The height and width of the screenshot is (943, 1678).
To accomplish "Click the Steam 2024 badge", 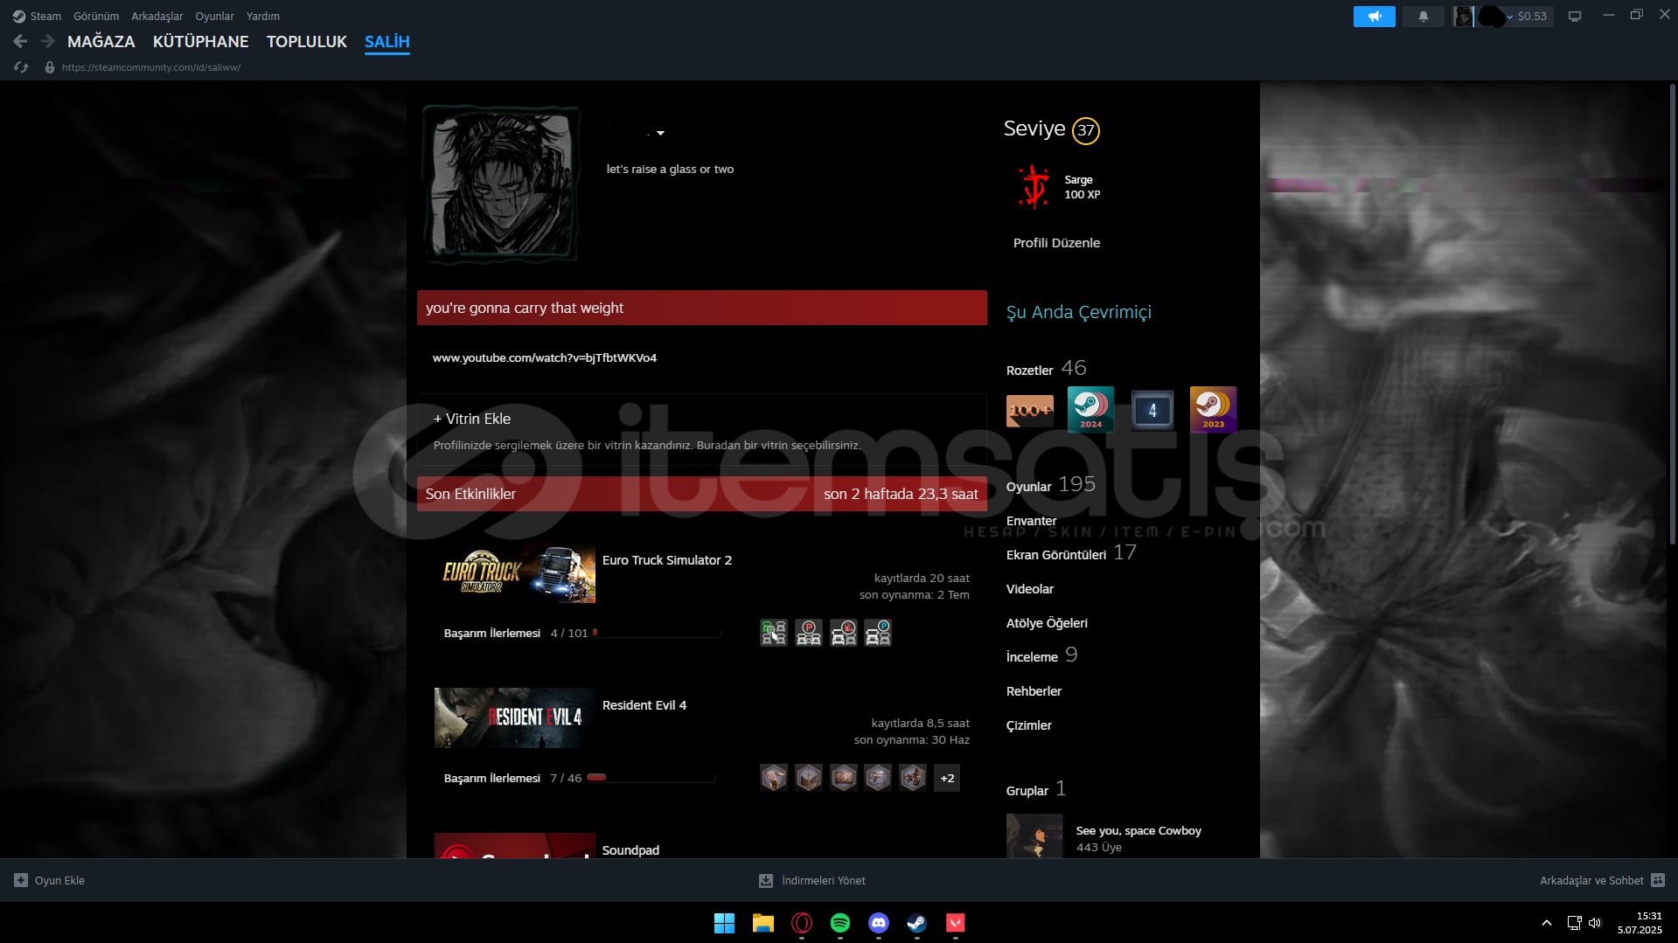I will pos(1090,409).
